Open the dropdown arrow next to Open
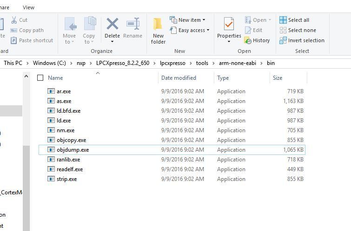This screenshot has height=231, width=351. [x=270, y=20]
